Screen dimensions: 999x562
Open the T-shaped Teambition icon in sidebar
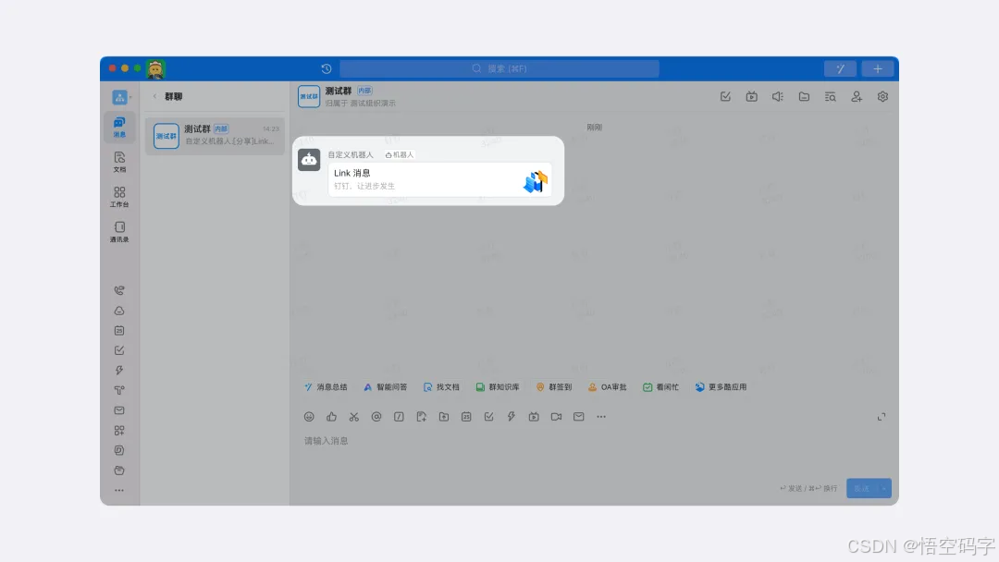(119, 390)
